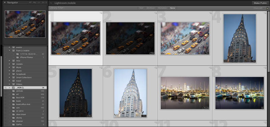
Task: Click sync comment icon on cell 1
Action: pyautogui.click(x=101, y=13)
